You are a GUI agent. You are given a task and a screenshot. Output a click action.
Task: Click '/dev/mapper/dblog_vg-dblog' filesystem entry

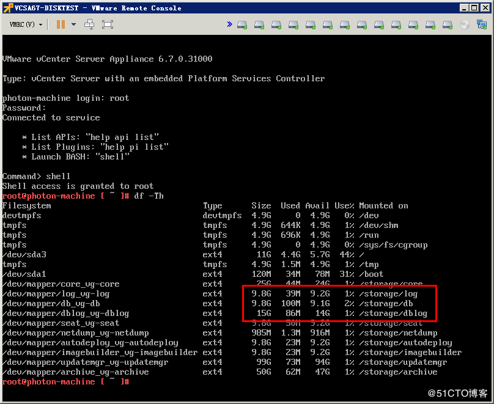65,314
